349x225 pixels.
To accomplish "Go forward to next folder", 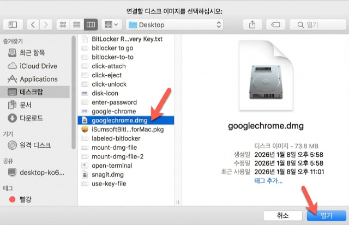I will click(x=46, y=25).
